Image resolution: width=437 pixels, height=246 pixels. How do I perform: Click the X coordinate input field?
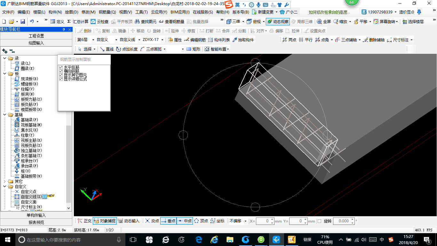pos(263,221)
